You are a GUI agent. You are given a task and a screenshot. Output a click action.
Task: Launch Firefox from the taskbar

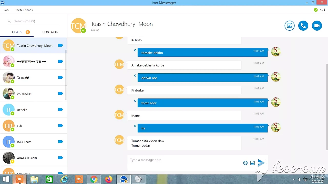point(109,179)
